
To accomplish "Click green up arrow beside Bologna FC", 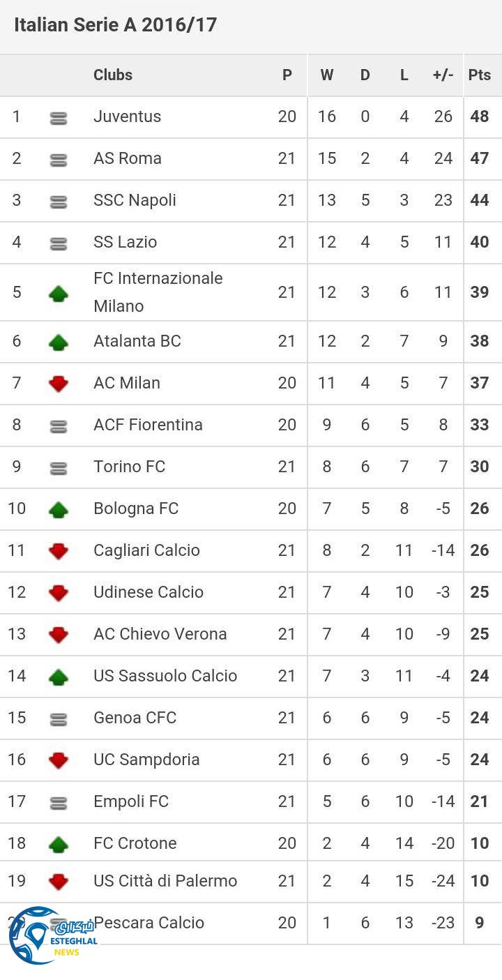I will 59,509.
